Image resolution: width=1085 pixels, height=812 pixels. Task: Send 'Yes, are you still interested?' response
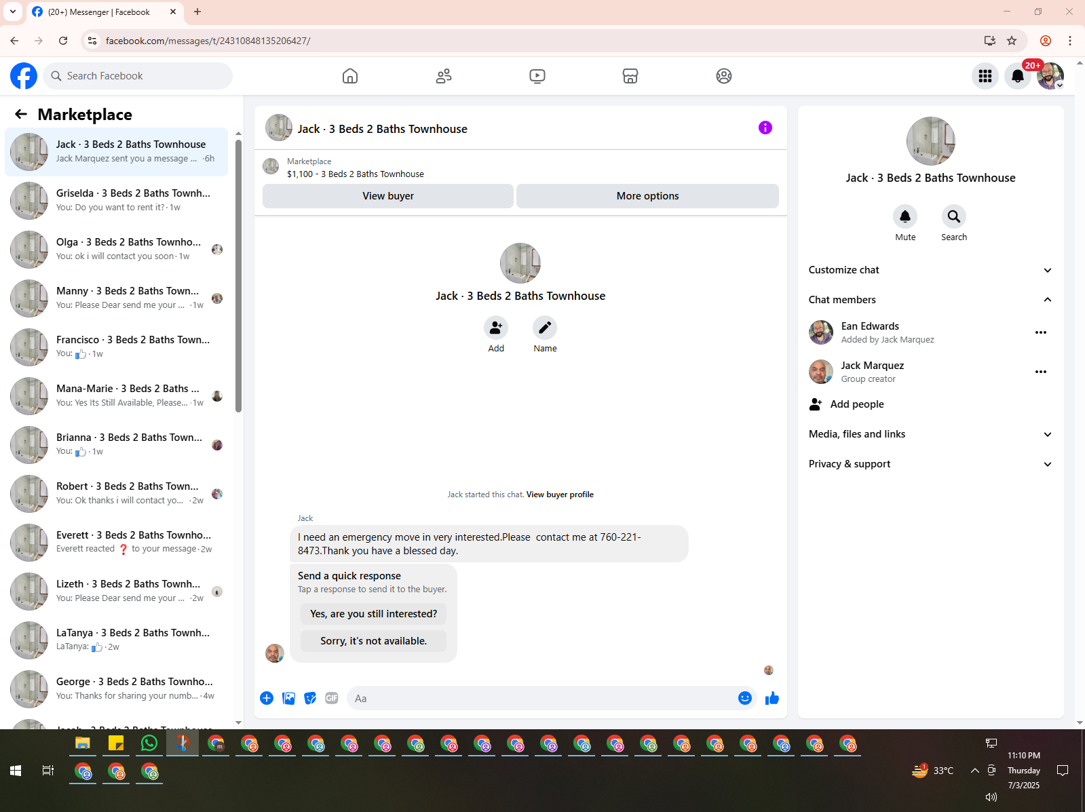374,614
